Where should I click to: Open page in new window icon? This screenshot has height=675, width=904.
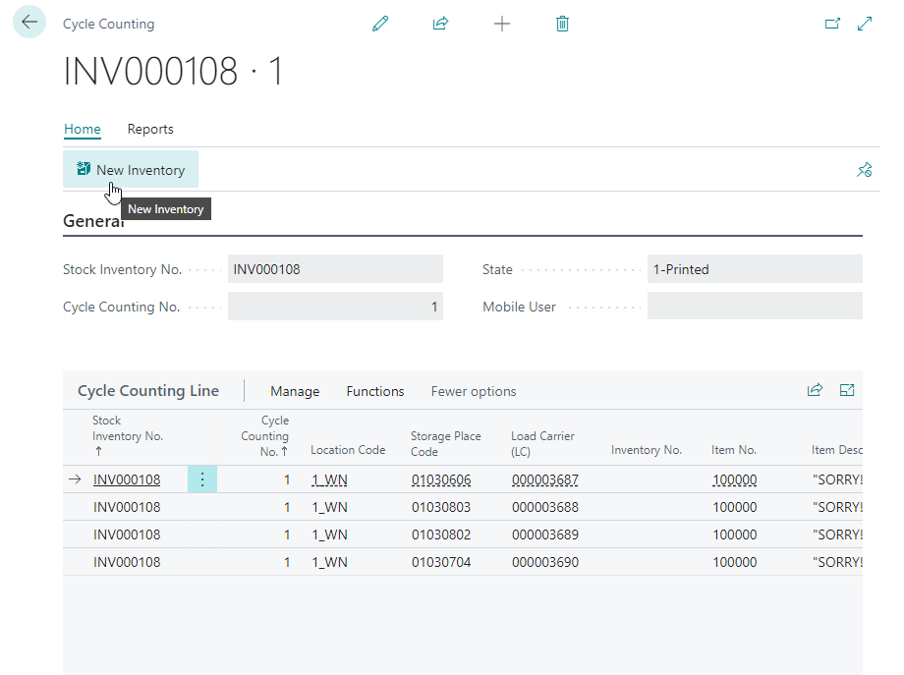(832, 24)
